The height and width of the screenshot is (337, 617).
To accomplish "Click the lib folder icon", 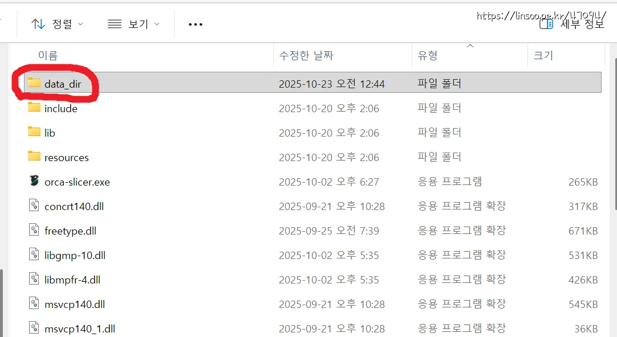I will [34, 131].
